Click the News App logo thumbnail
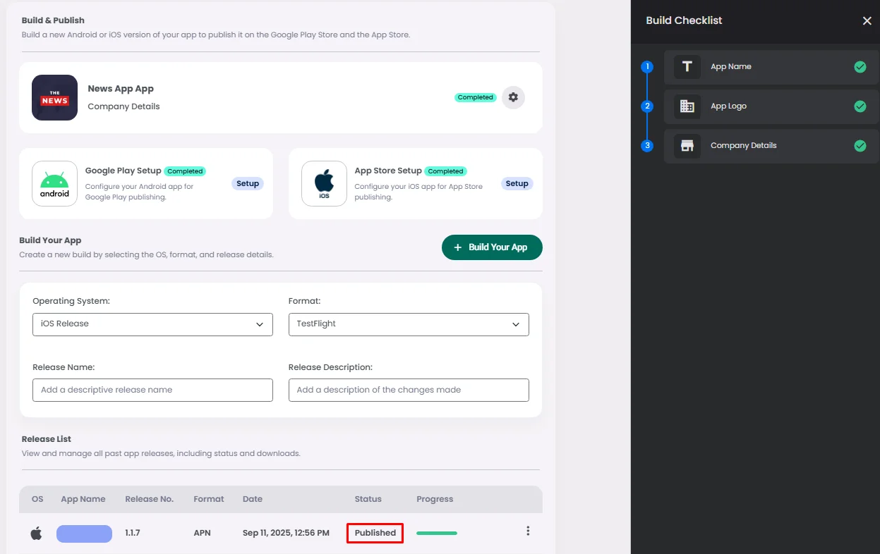880x554 pixels. [54, 97]
